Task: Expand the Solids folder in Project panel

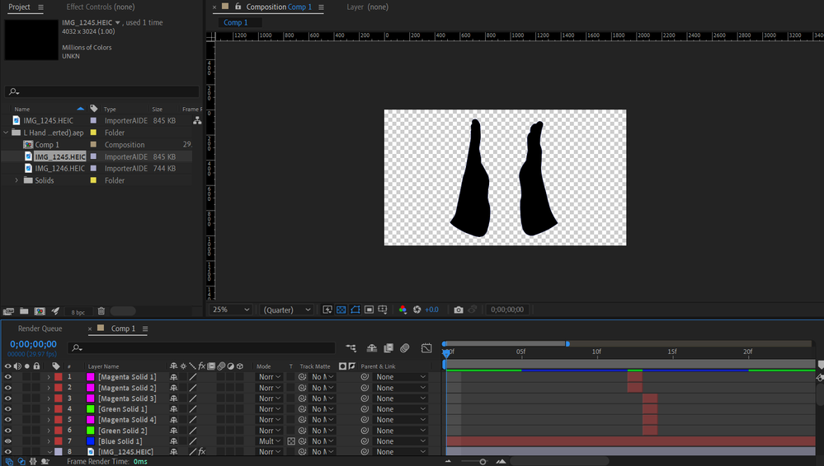Action: [16, 180]
